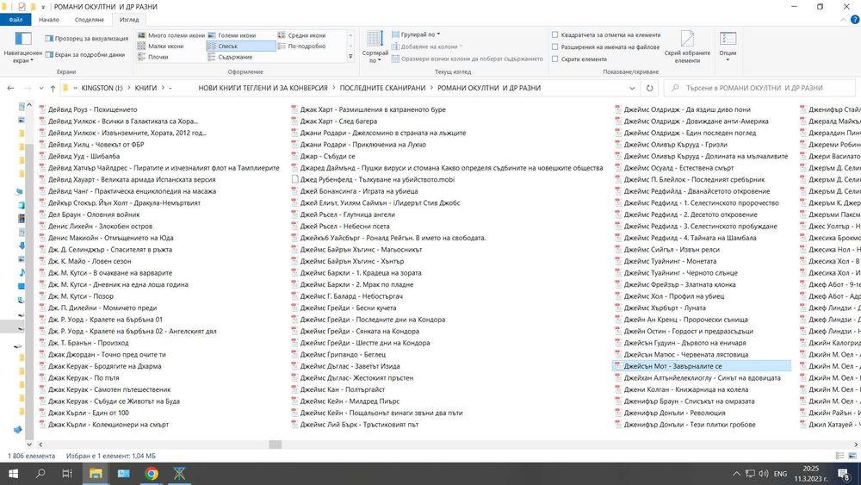Show hidden system tray icons
This screenshot has width=861, height=485.
coord(736,474)
